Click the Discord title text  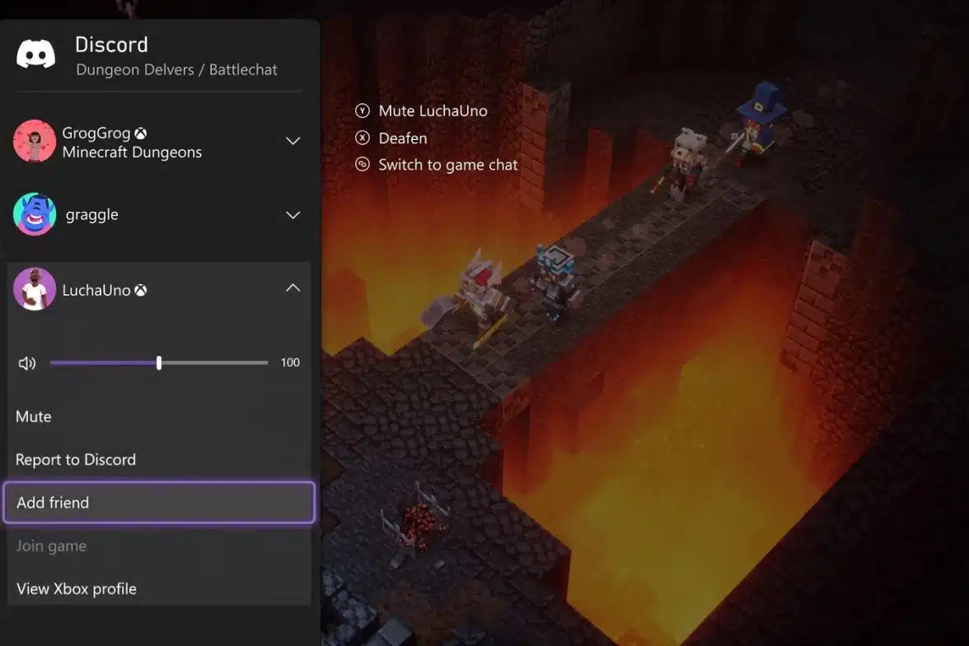(x=111, y=44)
